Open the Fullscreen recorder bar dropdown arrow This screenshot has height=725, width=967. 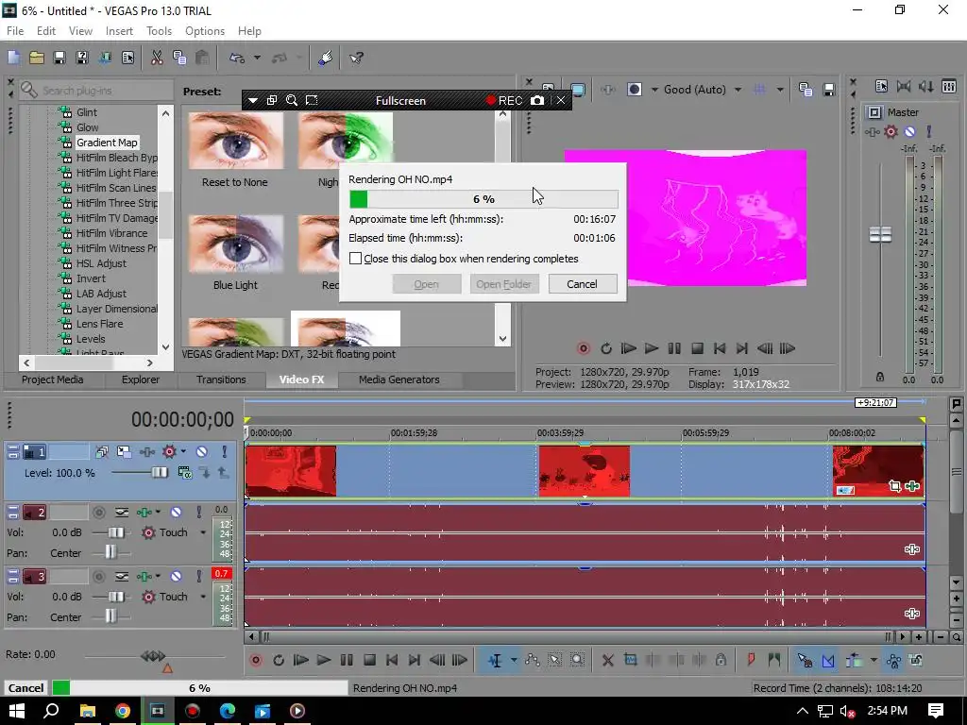(253, 100)
